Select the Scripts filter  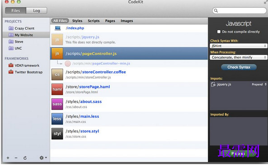94,21
